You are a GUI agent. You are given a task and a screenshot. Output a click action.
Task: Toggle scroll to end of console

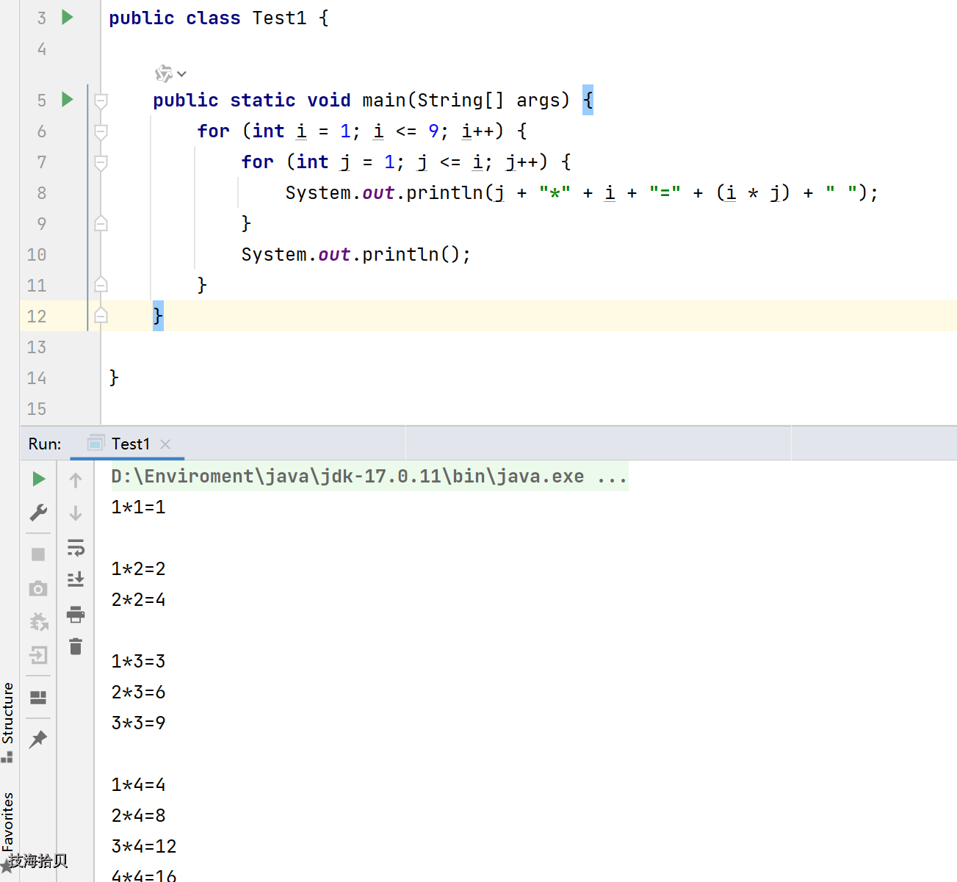(76, 579)
